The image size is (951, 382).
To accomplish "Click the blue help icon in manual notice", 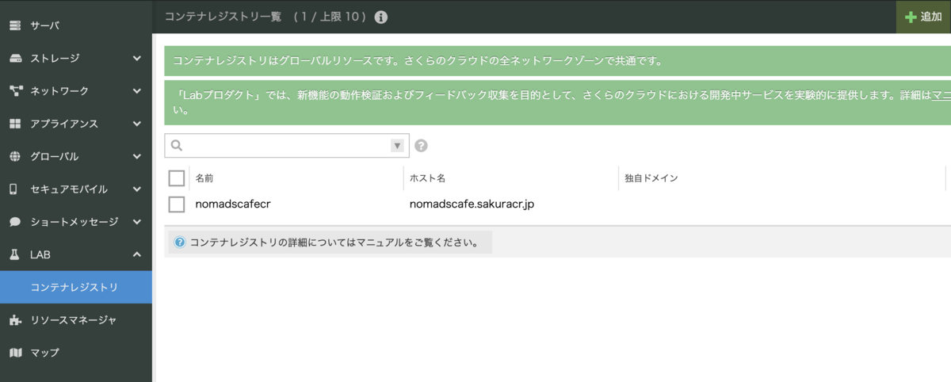I will pos(179,243).
